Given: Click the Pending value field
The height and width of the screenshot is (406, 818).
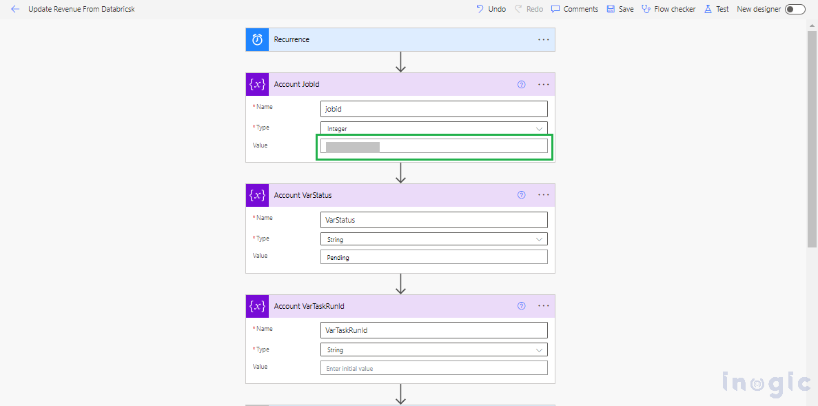Looking at the screenshot, I should [x=434, y=257].
